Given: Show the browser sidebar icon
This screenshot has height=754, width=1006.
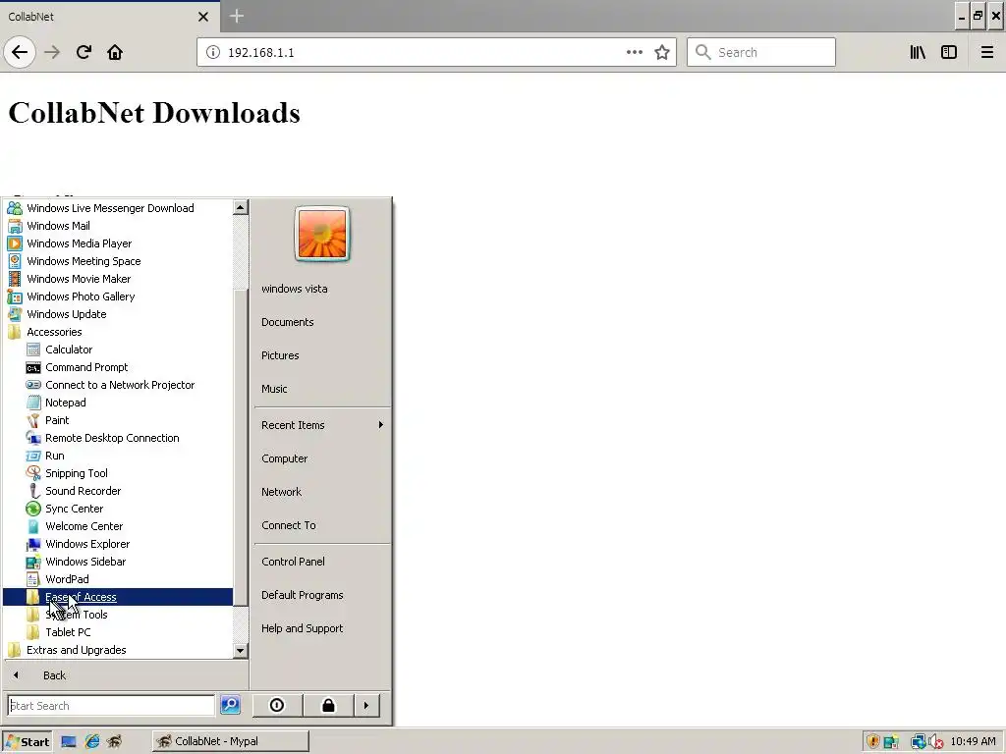Looking at the screenshot, I should [949, 53].
